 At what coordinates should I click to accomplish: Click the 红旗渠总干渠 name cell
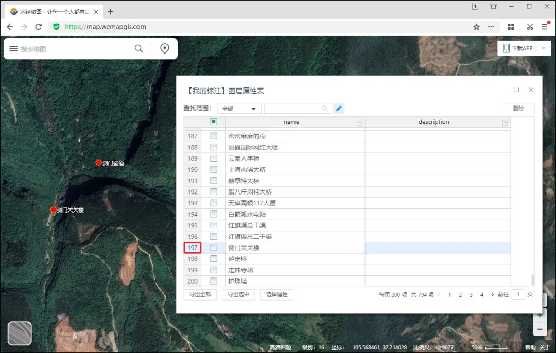coord(295,225)
